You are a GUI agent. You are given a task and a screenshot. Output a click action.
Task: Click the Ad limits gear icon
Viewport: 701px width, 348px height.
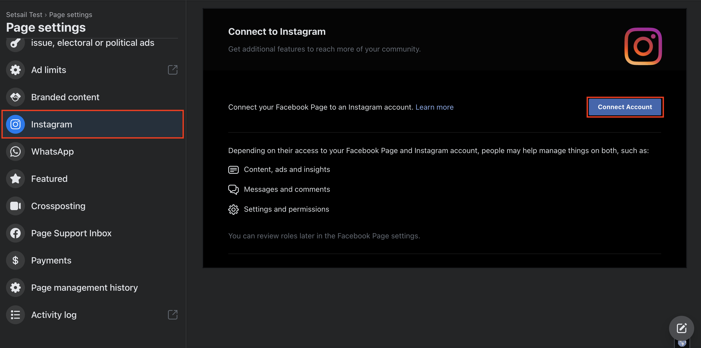click(x=15, y=70)
